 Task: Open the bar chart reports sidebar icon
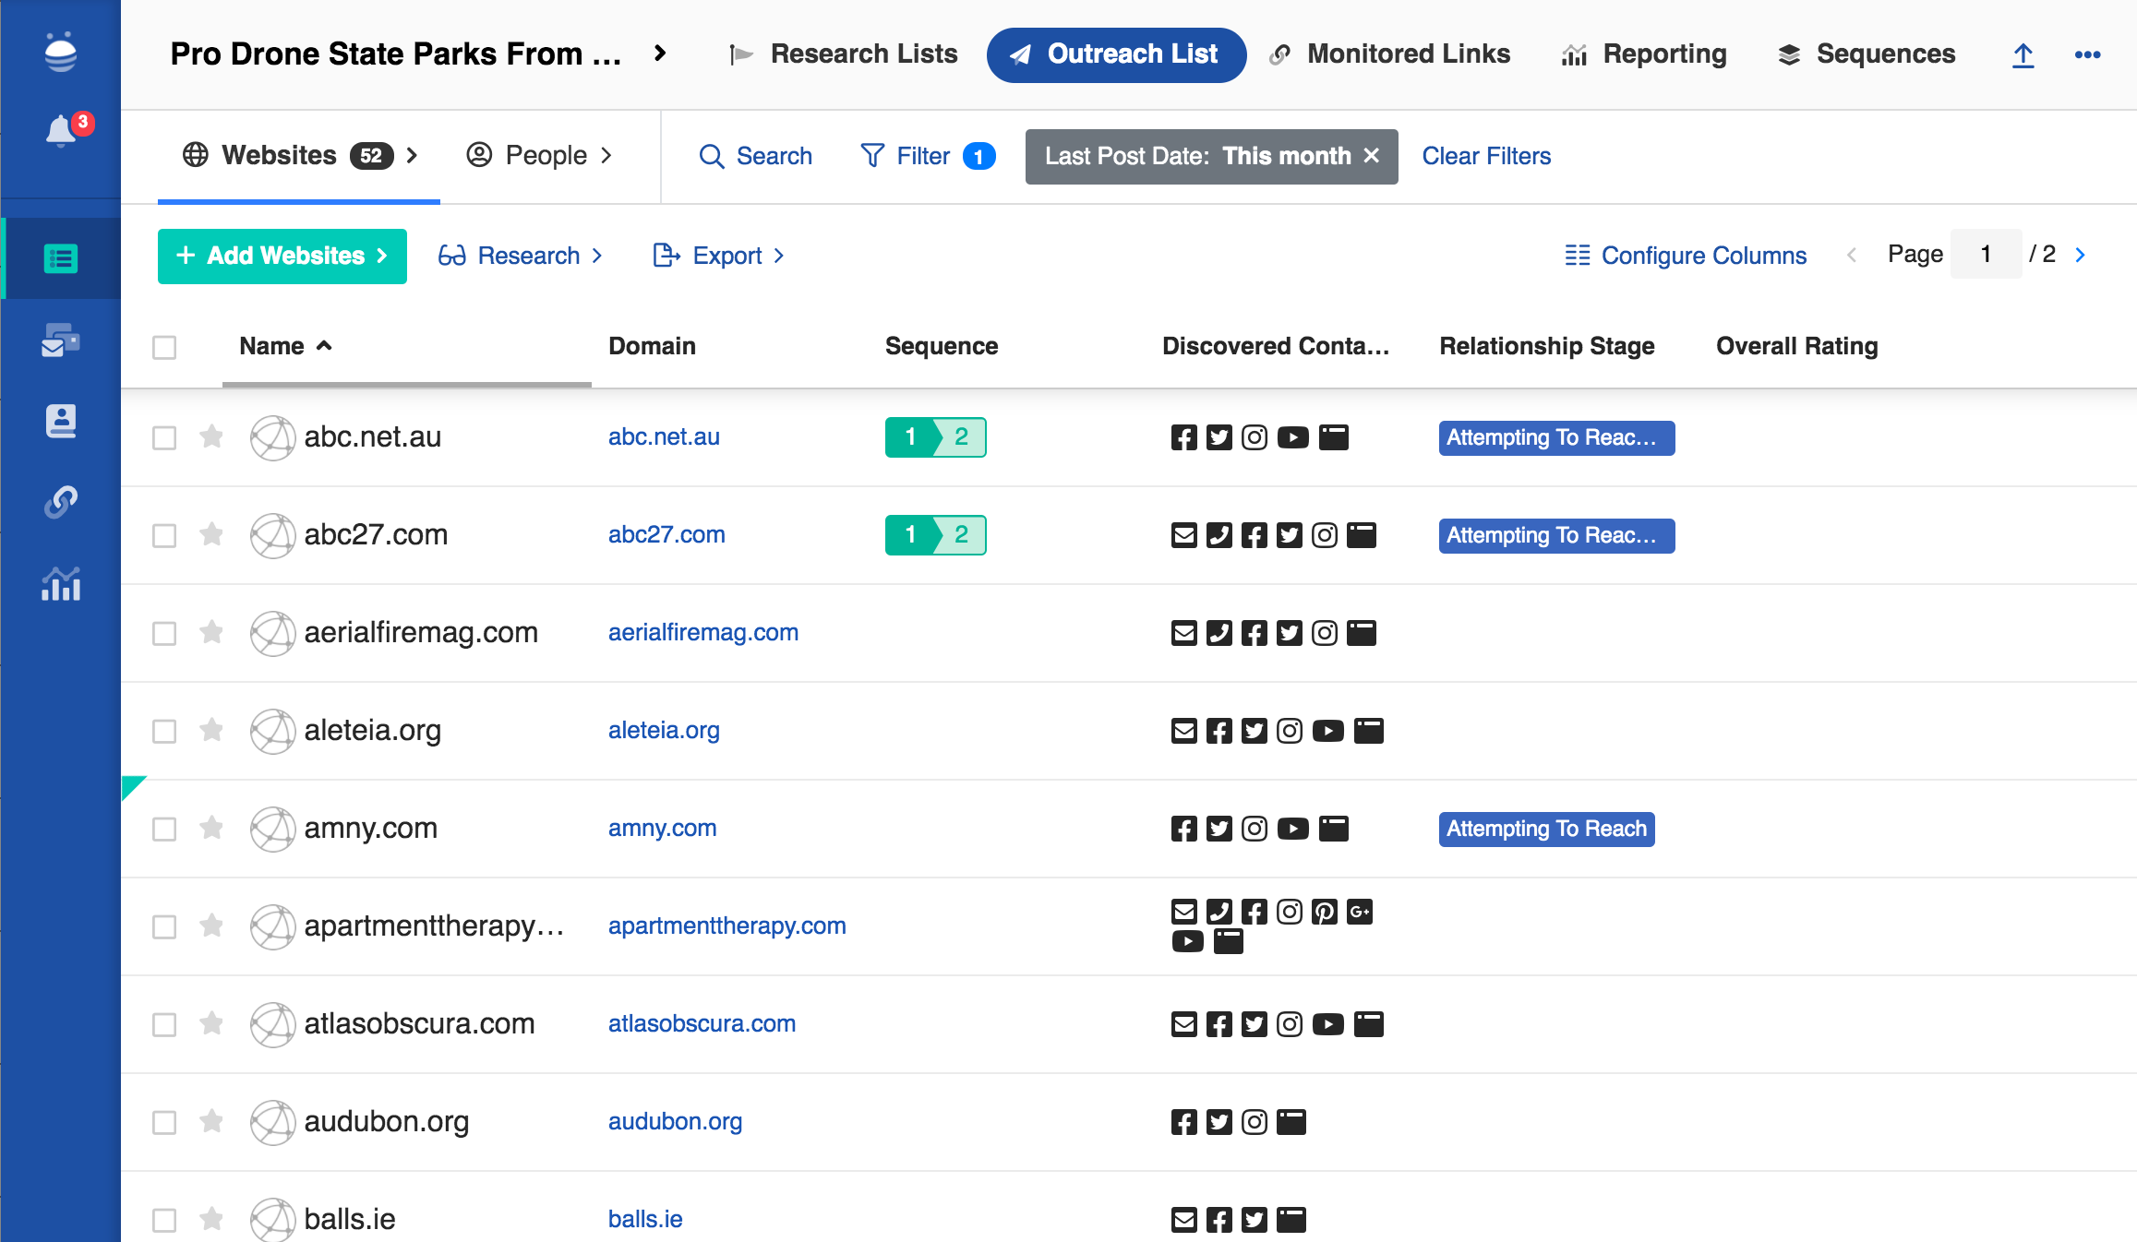tap(61, 584)
